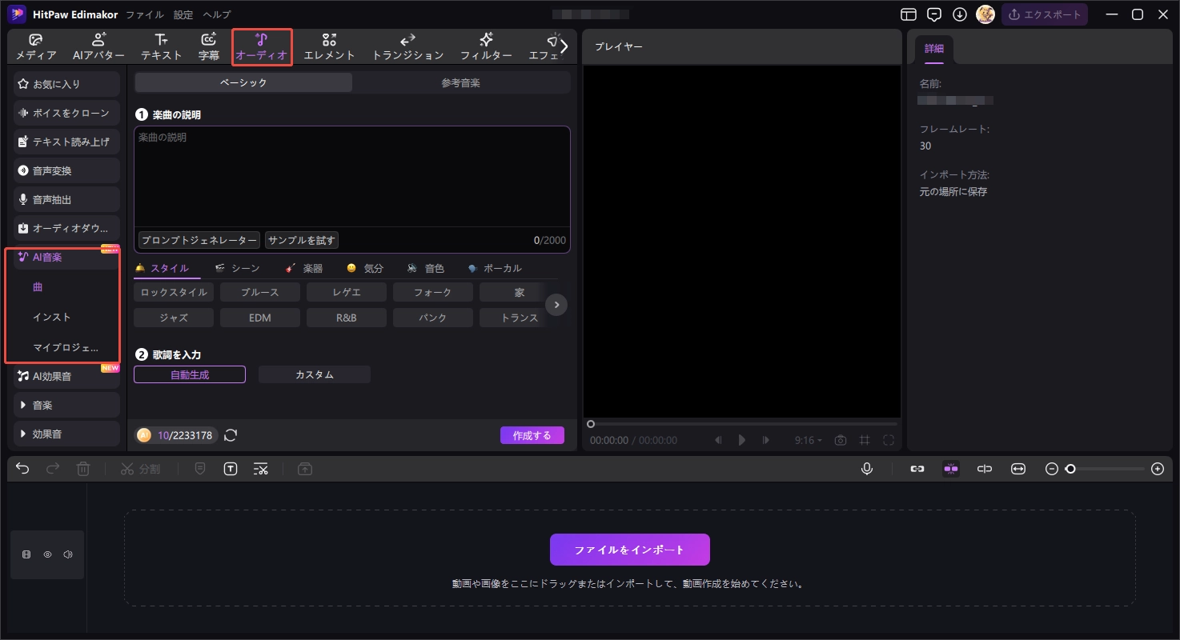The width and height of the screenshot is (1180, 640).
Task: Select the ボーカル tag category
Action: click(495, 268)
